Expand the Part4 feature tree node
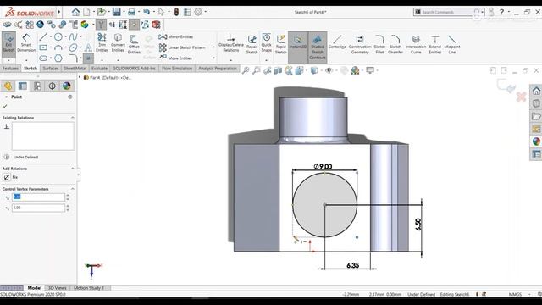 coord(80,77)
